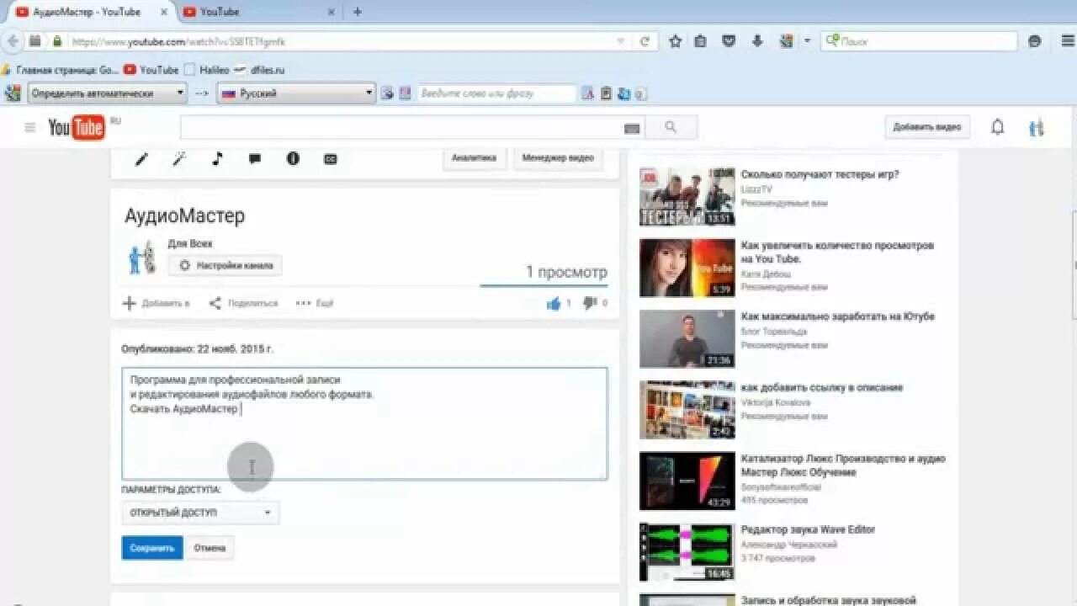1077x606 pixels.
Task: Switch to the АудиоМастер - YouTube tab
Action: click(x=87, y=12)
